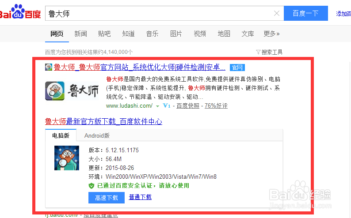The height and width of the screenshot is (218, 351).
Task: Open the 76%好评 link
Action: 216,105
